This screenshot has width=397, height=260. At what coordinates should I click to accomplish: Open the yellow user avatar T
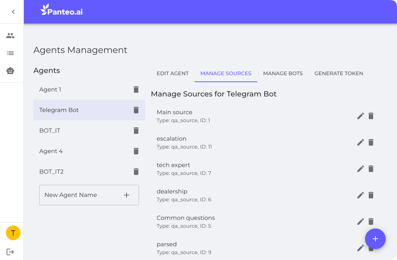(13, 233)
